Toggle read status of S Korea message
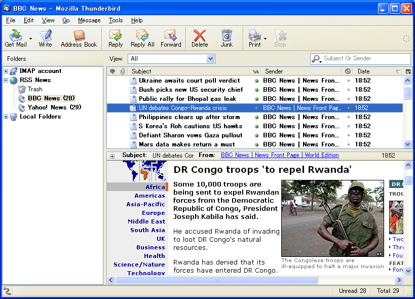Image resolution: width=415 pixels, height=299 pixels. pyautogui.click(x=256, y=126)
